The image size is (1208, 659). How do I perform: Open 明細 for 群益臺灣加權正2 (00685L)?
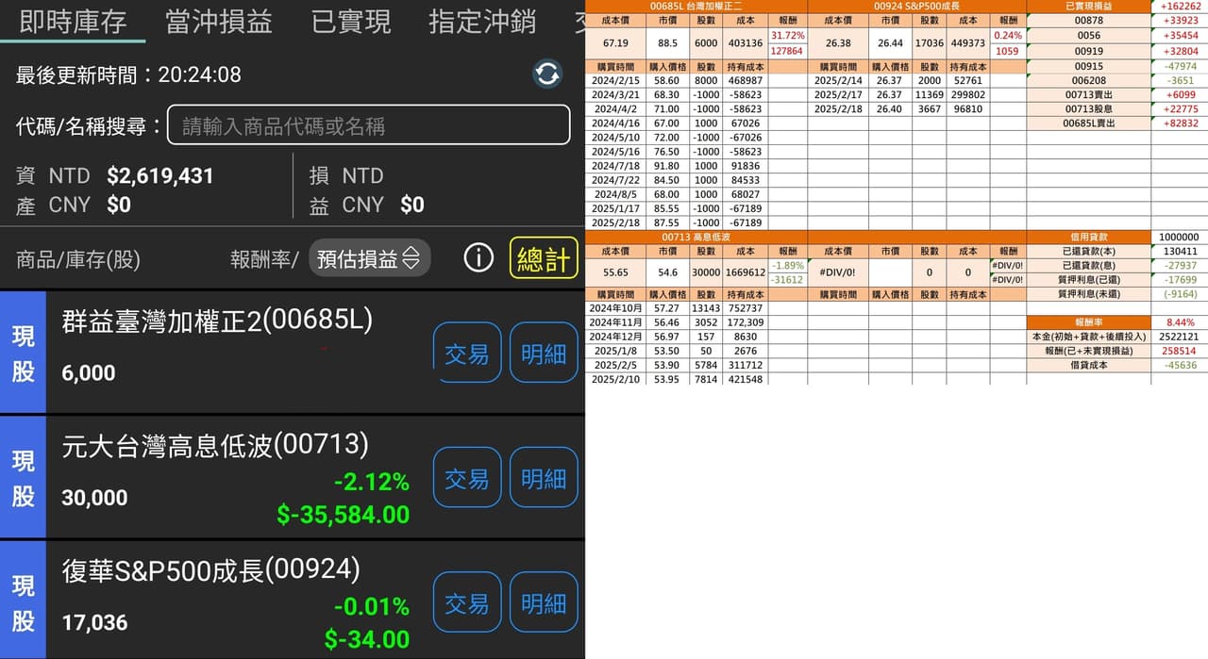pos(544,353)
